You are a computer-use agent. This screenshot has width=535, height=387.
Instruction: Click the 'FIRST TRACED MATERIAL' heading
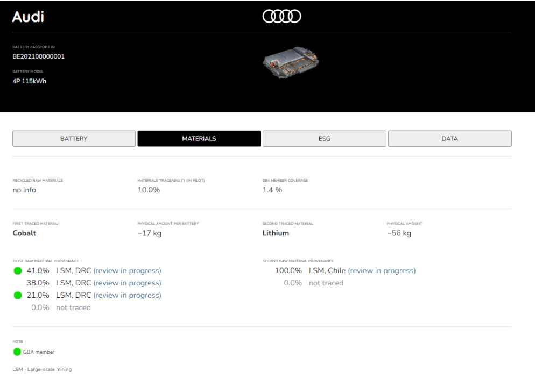36,224
